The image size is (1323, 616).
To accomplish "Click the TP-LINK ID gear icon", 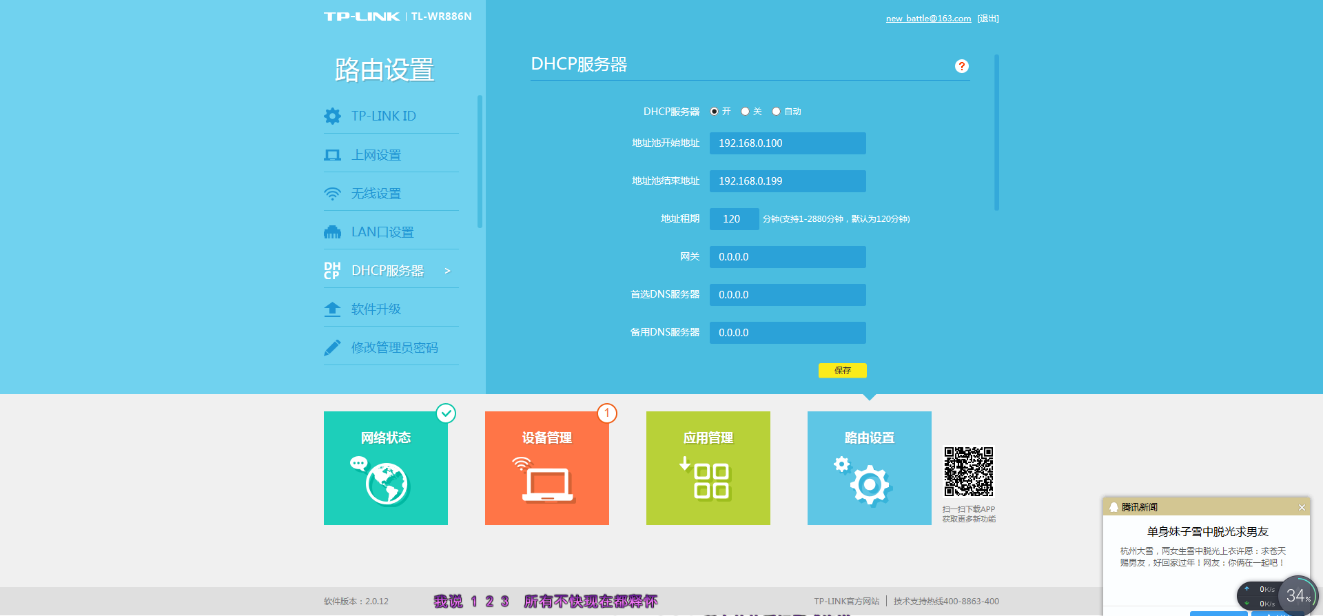I will 332,116.
